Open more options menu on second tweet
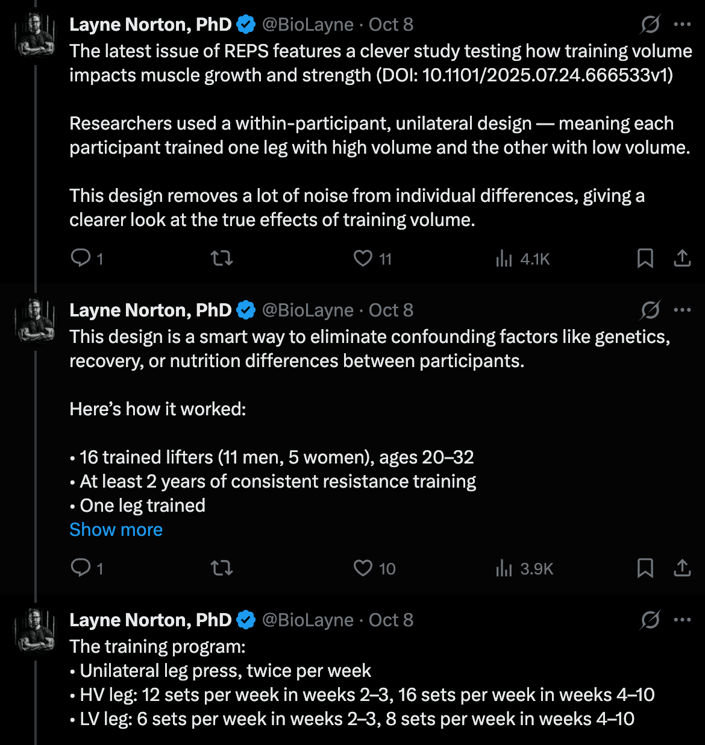The width and height of the screenshot is (705, 745). coord(682,310)
